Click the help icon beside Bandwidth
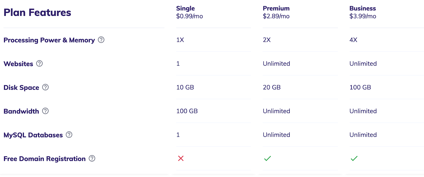The image size is (424, 177). [46, 111]
